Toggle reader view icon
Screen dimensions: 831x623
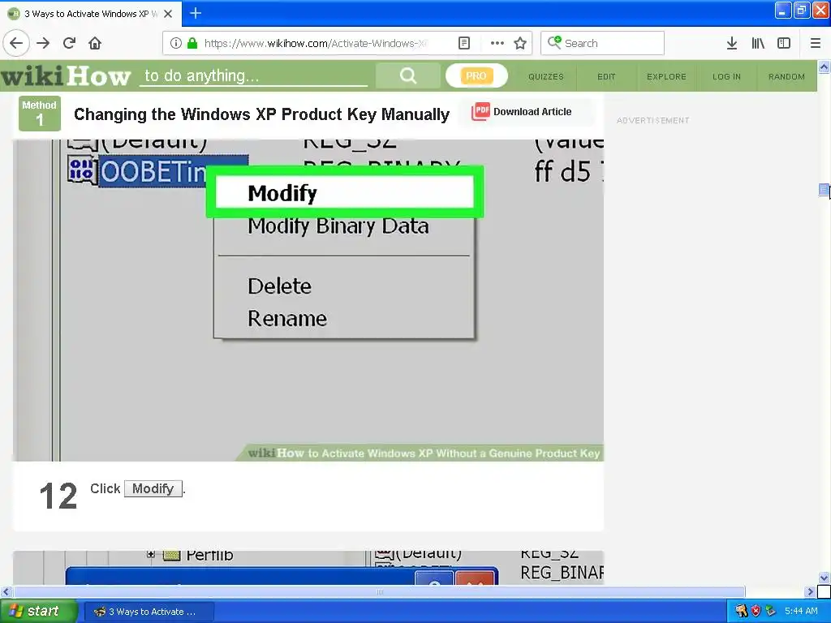click(464, 43)
